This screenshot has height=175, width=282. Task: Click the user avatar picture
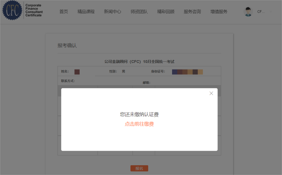(248, 12)
